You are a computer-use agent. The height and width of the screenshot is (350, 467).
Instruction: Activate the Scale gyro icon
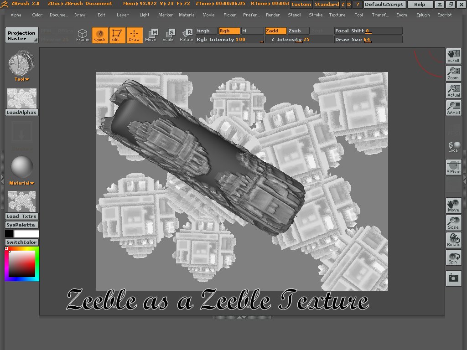click(x=169, y=36)
